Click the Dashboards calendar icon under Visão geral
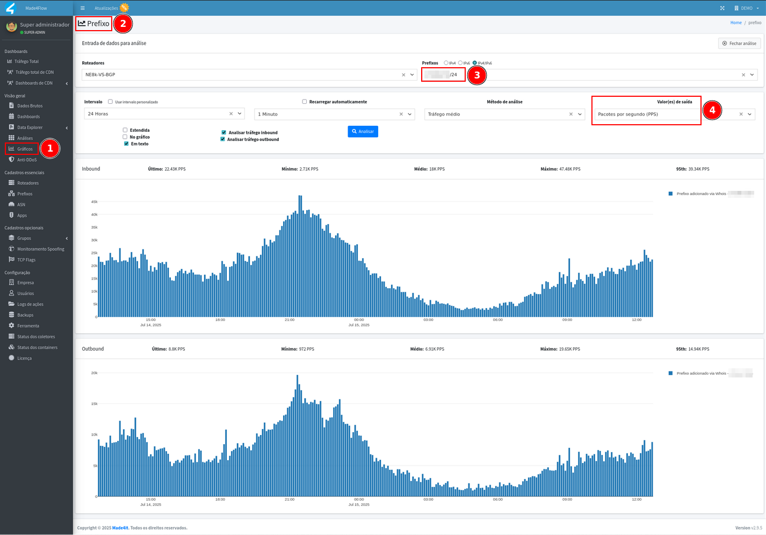The height and width of the screenshot is (535, 766). [11, 116]
